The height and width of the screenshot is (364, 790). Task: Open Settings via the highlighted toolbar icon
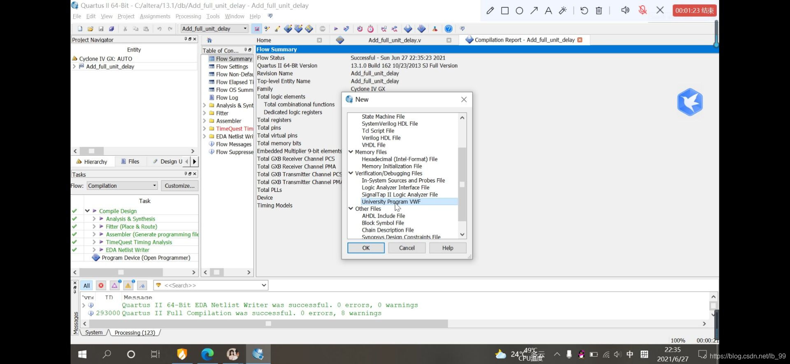pos(257,29)
